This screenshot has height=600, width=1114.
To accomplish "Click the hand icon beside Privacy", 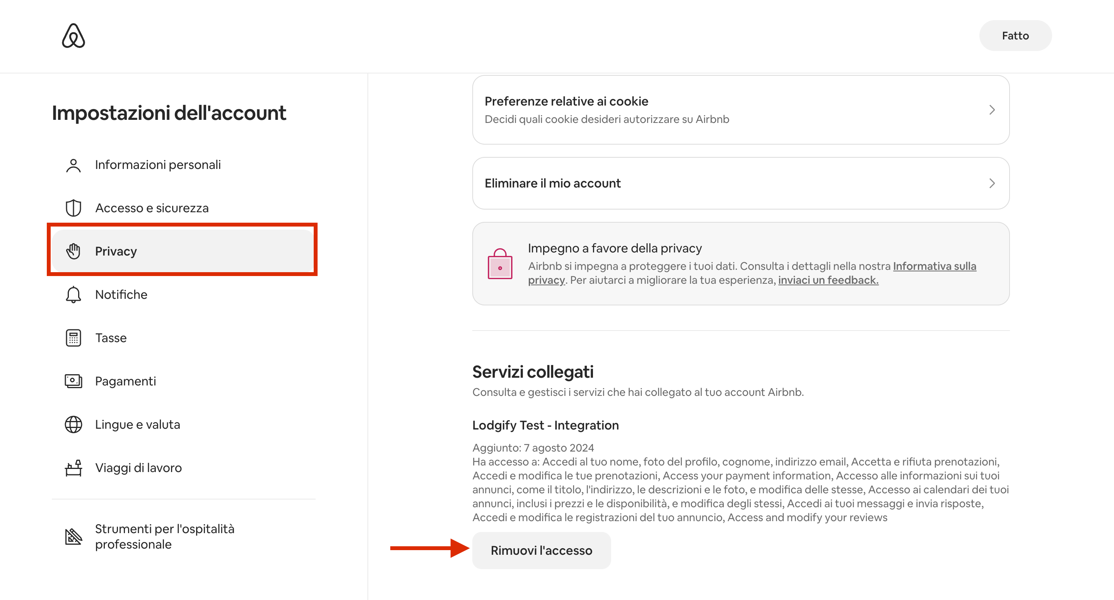I will pyautogui.click(x=73, y=251).
